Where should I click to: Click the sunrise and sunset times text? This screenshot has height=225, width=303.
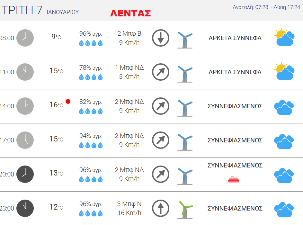point(266,7)
